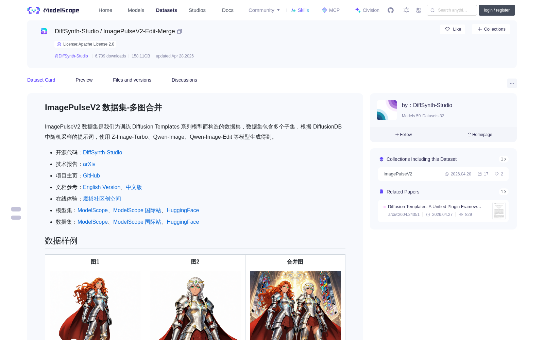Screen dimensions: 544x340
Task: Open Docs navigation item
Action: tap(228, 10)
